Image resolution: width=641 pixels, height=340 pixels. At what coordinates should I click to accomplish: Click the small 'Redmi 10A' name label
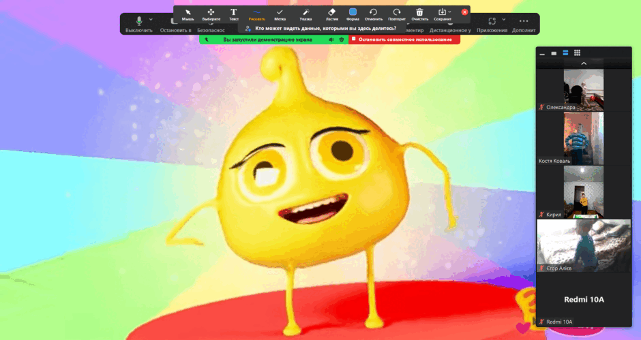pyautogui.click(x=559, y=322)
